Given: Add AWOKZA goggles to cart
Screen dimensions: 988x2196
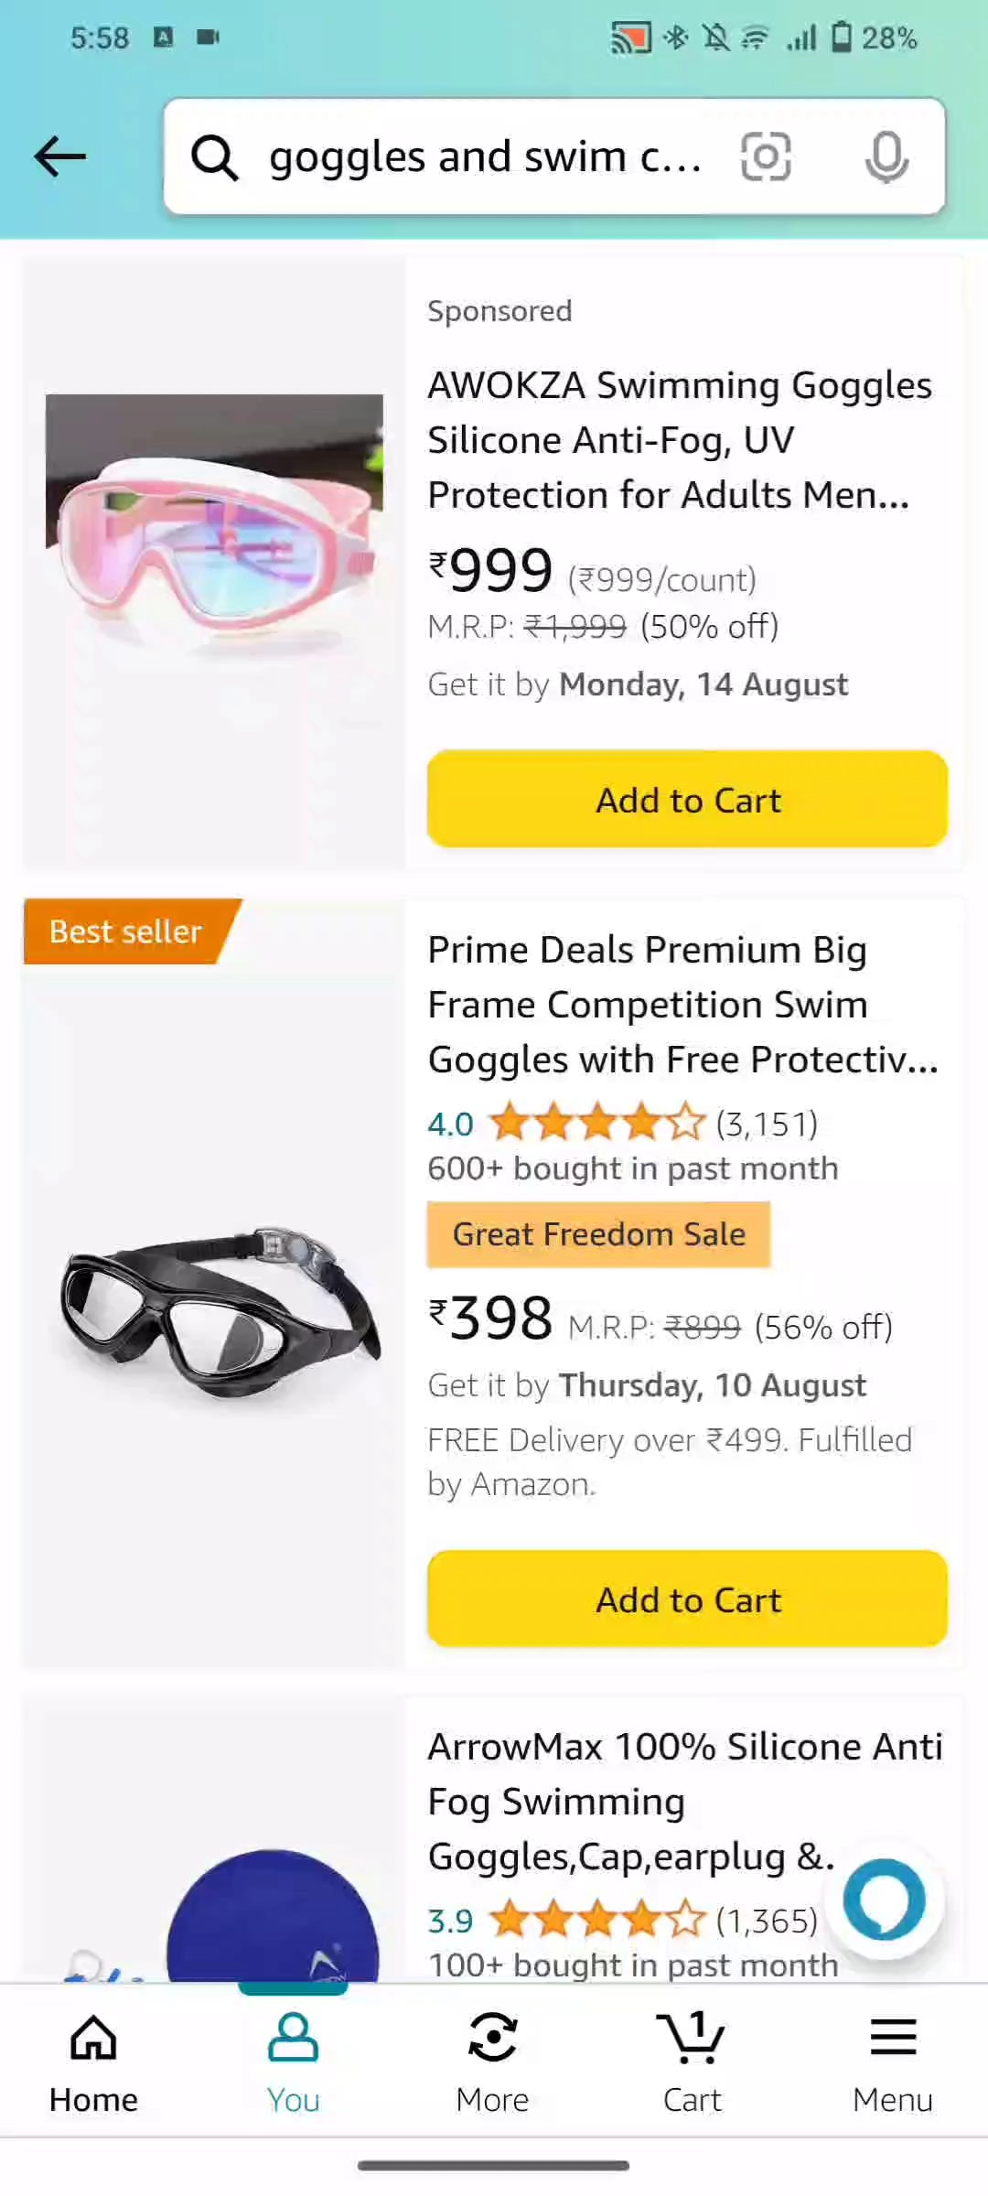Looking at the screenshot, I should pyautogui.click(x=687, y=800).
